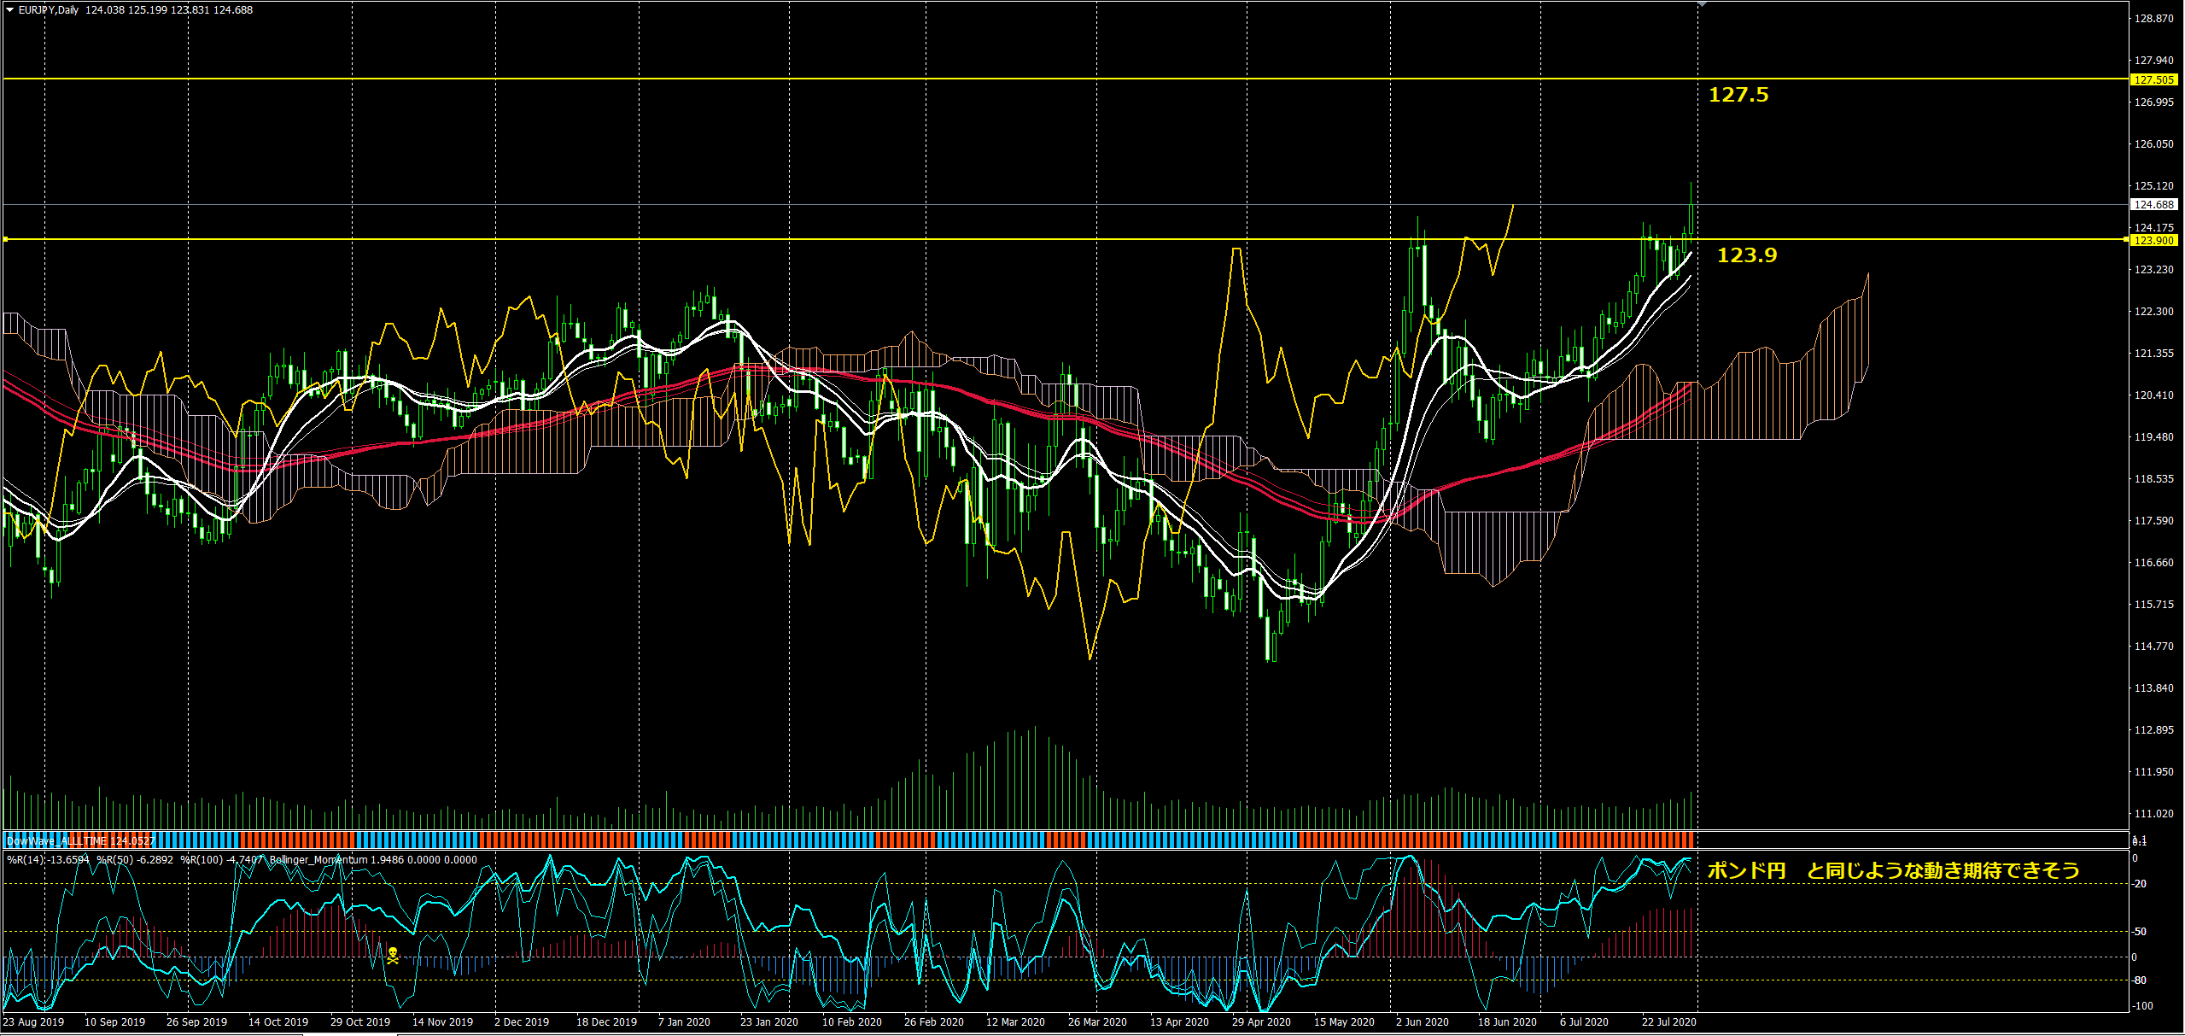The width and height of the screenshot is (2185, 1036).
Task: Select the right handle of 123.9 line
Action: click(2126, 239)
